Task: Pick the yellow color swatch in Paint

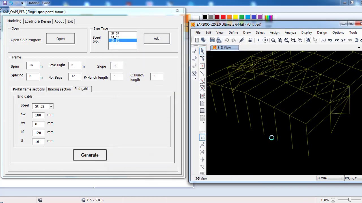Action: point(236,17)
